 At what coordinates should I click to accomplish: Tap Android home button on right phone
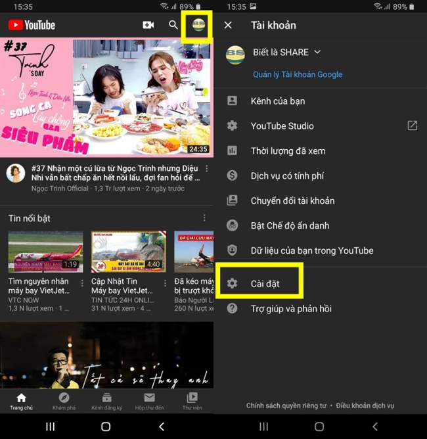[x=319, y=427]
